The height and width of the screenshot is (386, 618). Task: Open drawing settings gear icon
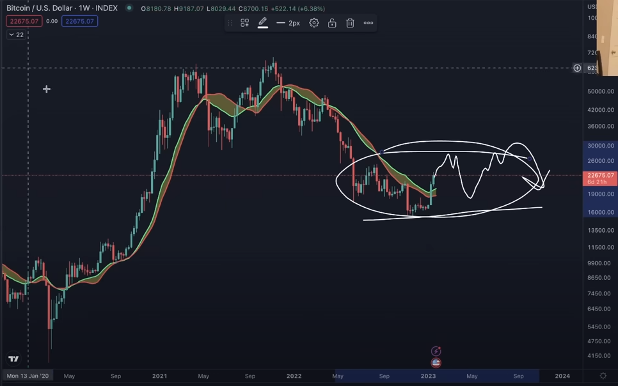pyautogui.click(x=313, y=23)
